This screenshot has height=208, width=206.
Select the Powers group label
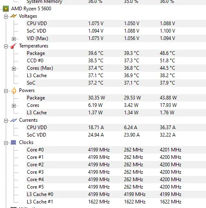pyautogui.click(x=27, y=90)
